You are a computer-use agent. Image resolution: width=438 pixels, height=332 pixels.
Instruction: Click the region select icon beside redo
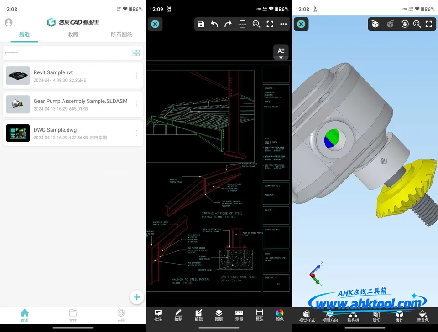point(242,24)
